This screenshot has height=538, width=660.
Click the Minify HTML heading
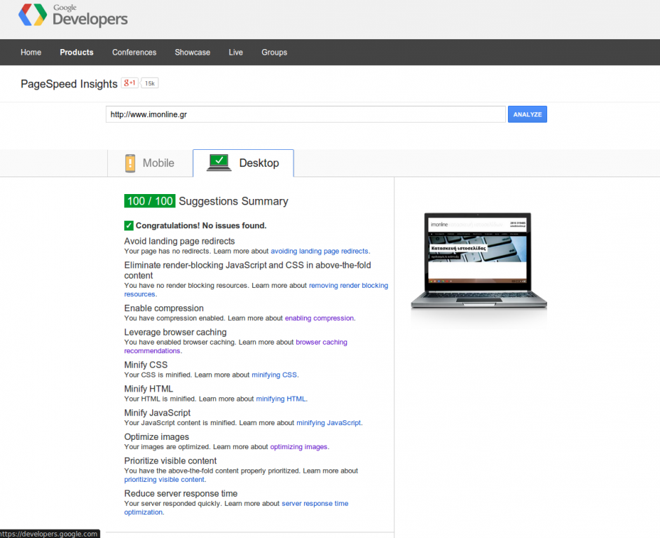click(149, 389)
